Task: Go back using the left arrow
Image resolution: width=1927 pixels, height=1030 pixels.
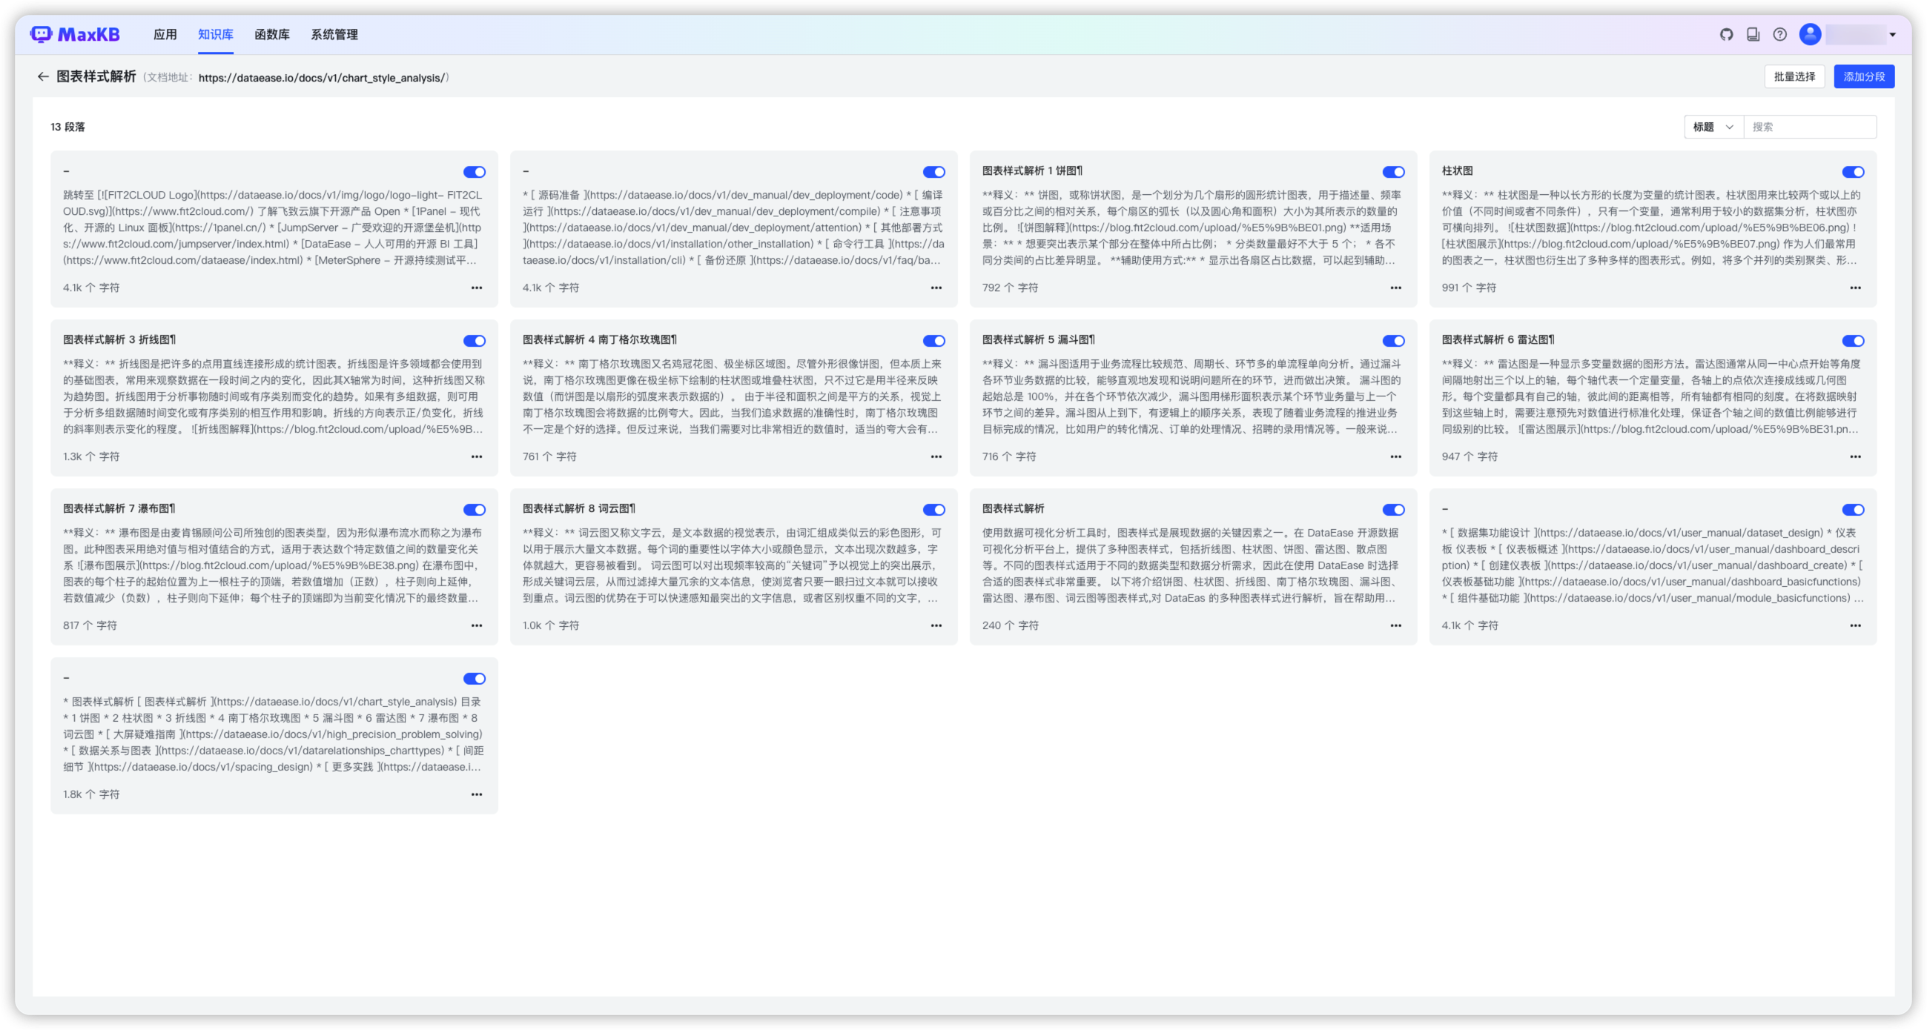Action: 43,77
